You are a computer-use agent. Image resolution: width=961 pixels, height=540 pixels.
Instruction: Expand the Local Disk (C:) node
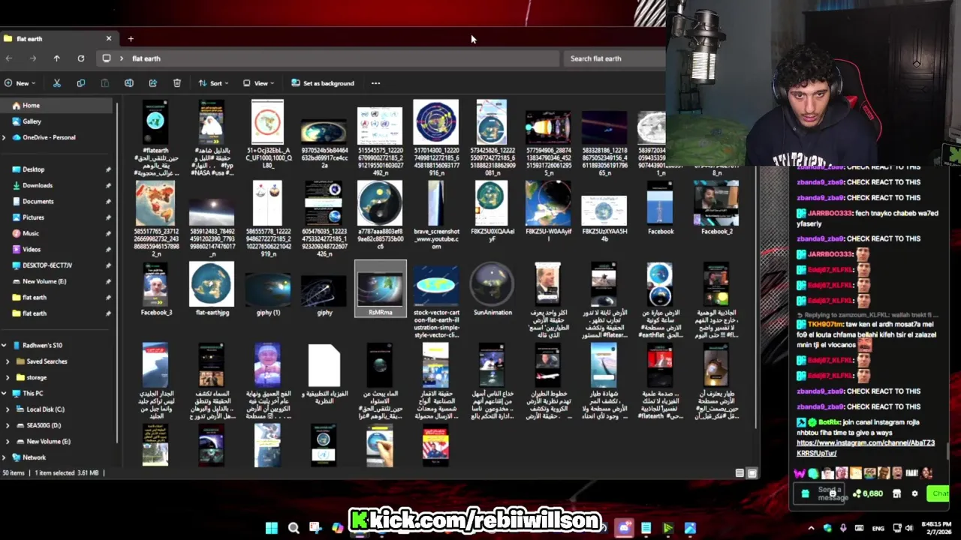tap(8, 409)
